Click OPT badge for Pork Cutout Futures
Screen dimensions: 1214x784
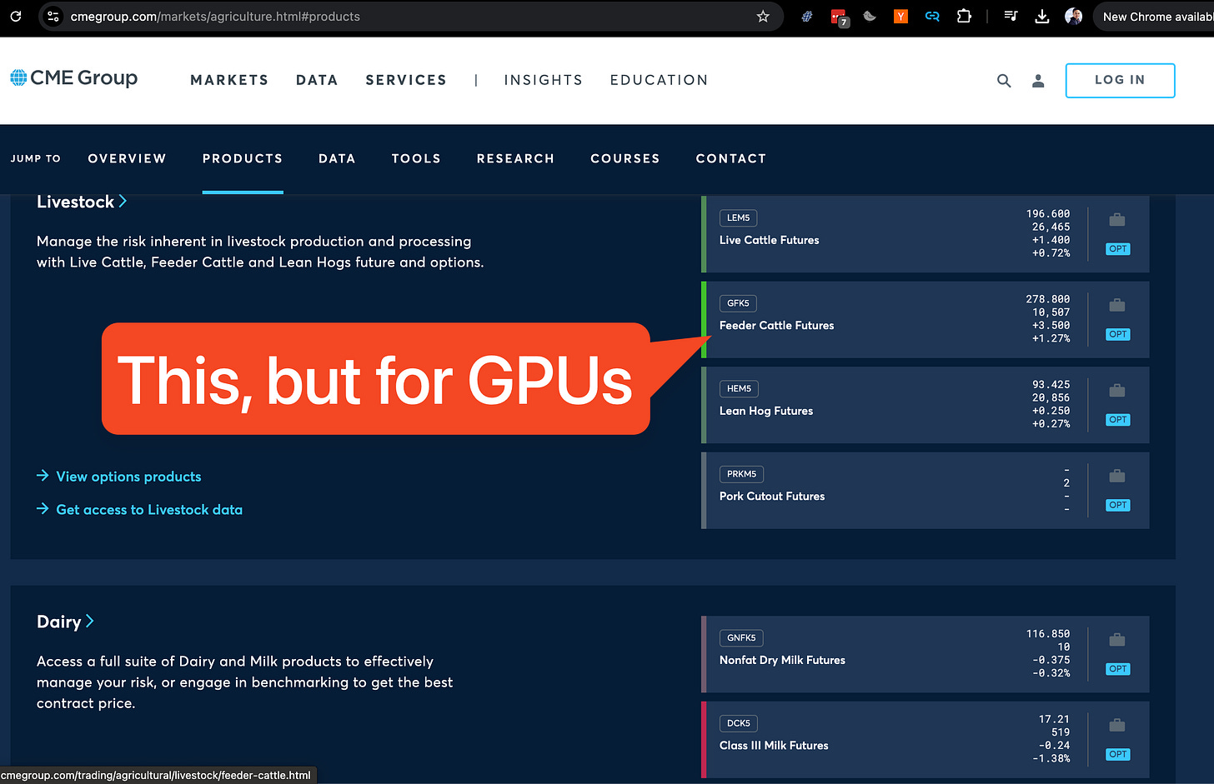(x=1118, y=505)
